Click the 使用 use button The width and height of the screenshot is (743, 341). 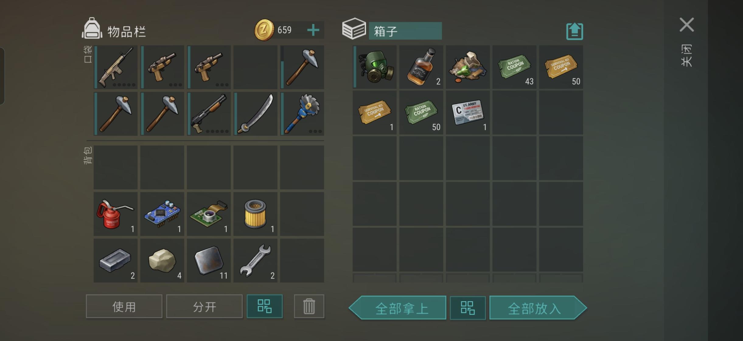pos(124,306)
